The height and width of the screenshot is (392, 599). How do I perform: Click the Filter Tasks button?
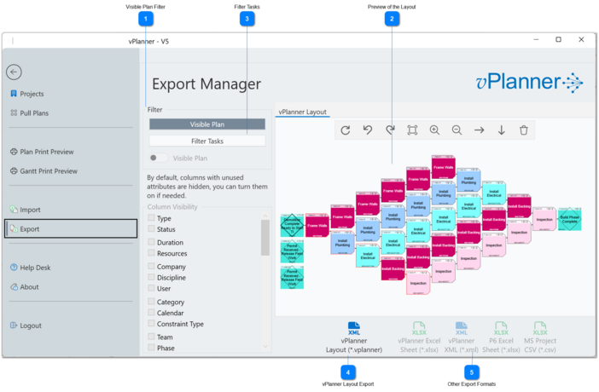[207, 141]
